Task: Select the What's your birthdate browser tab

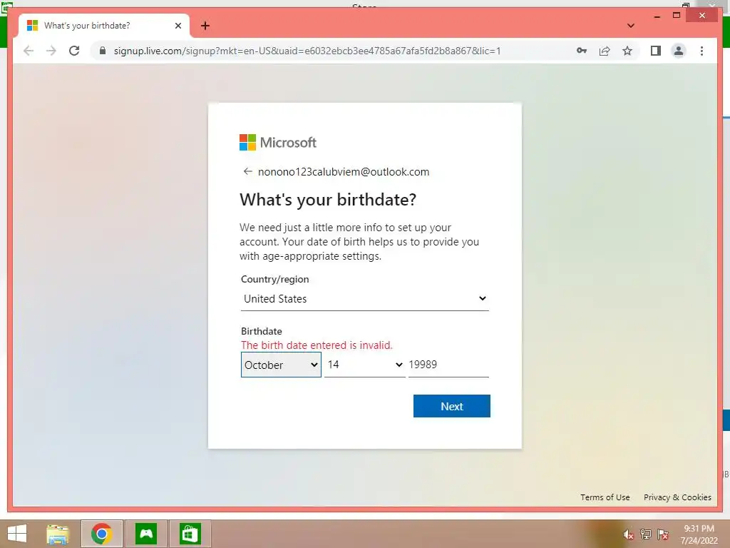Action: 104,26
